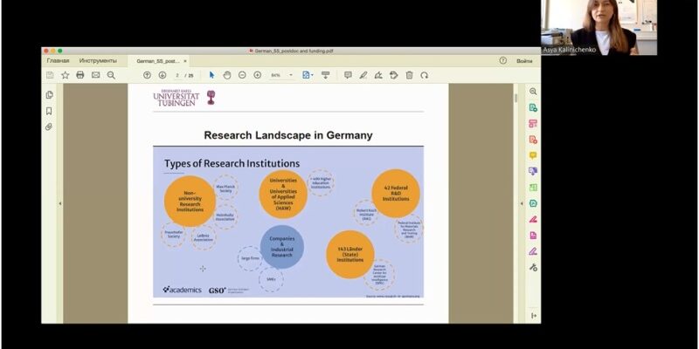
Task: Click the Combine Files tool in the right pane
Action: point(533,171)
